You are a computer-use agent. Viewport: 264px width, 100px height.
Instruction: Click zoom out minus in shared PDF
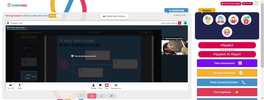click(x=79, y=32)
